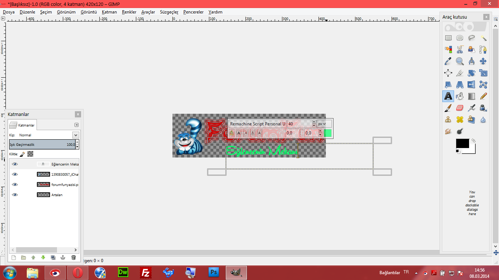The width and height of the screenshot is (499, 280).
Task: Select the Eraser tool
Action: click(460, 108)
